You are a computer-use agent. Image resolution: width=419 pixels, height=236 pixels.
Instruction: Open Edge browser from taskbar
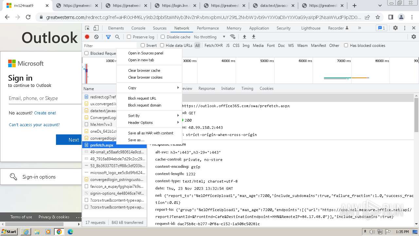click(x=70, y=232)
